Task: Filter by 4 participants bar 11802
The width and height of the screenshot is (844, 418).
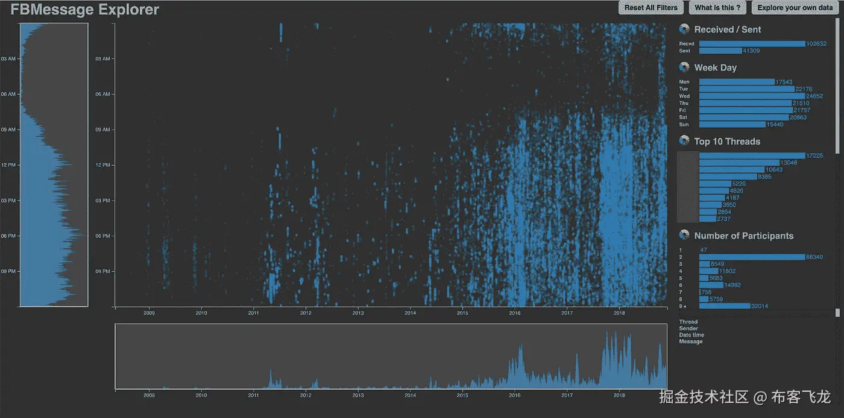Action: 708,271
